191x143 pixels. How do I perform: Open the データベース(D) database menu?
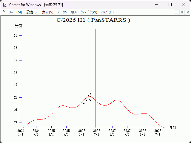pos(67,12)
